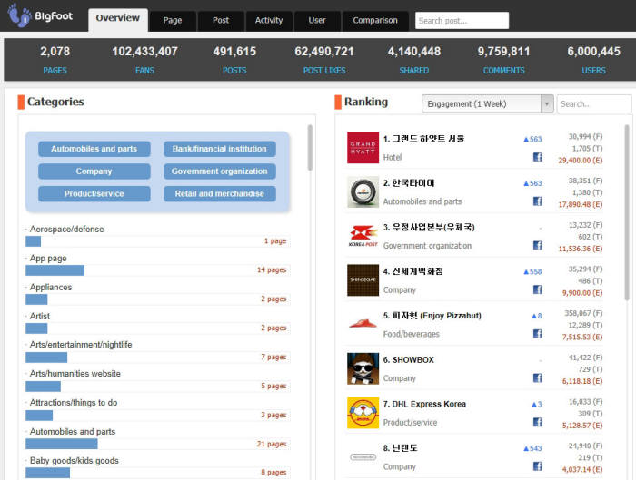
Task: Open the Post tab
Action: [x=221, y=20]
